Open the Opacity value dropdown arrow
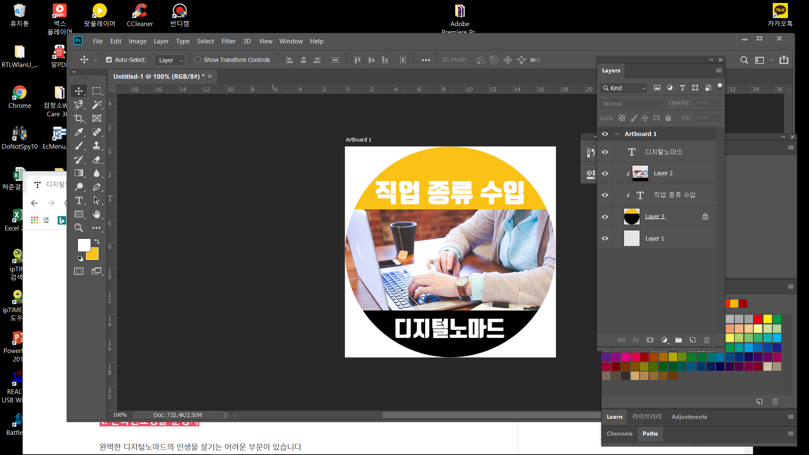The height and width of the screenshot is (455, 809). tap(718, 103)
